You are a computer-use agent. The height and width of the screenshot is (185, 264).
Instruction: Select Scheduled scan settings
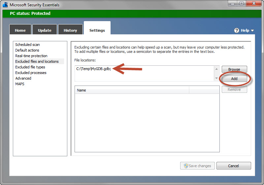[27, 45]
